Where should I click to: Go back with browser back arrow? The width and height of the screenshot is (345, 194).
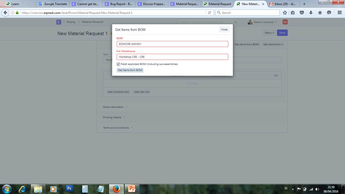pos(5,13)
